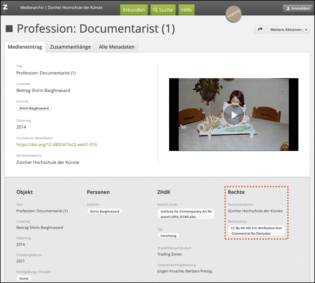The width and height of the screenshot is (315, 283).
Task: Switch to the Alle Metadaten tab
Action: 117,47
